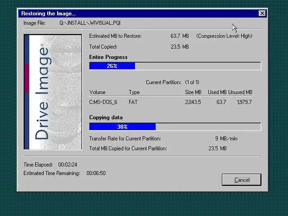The image size is (288, 216).
Task: Click the 1,979.7 unused MB value
Action: point(244,102)
